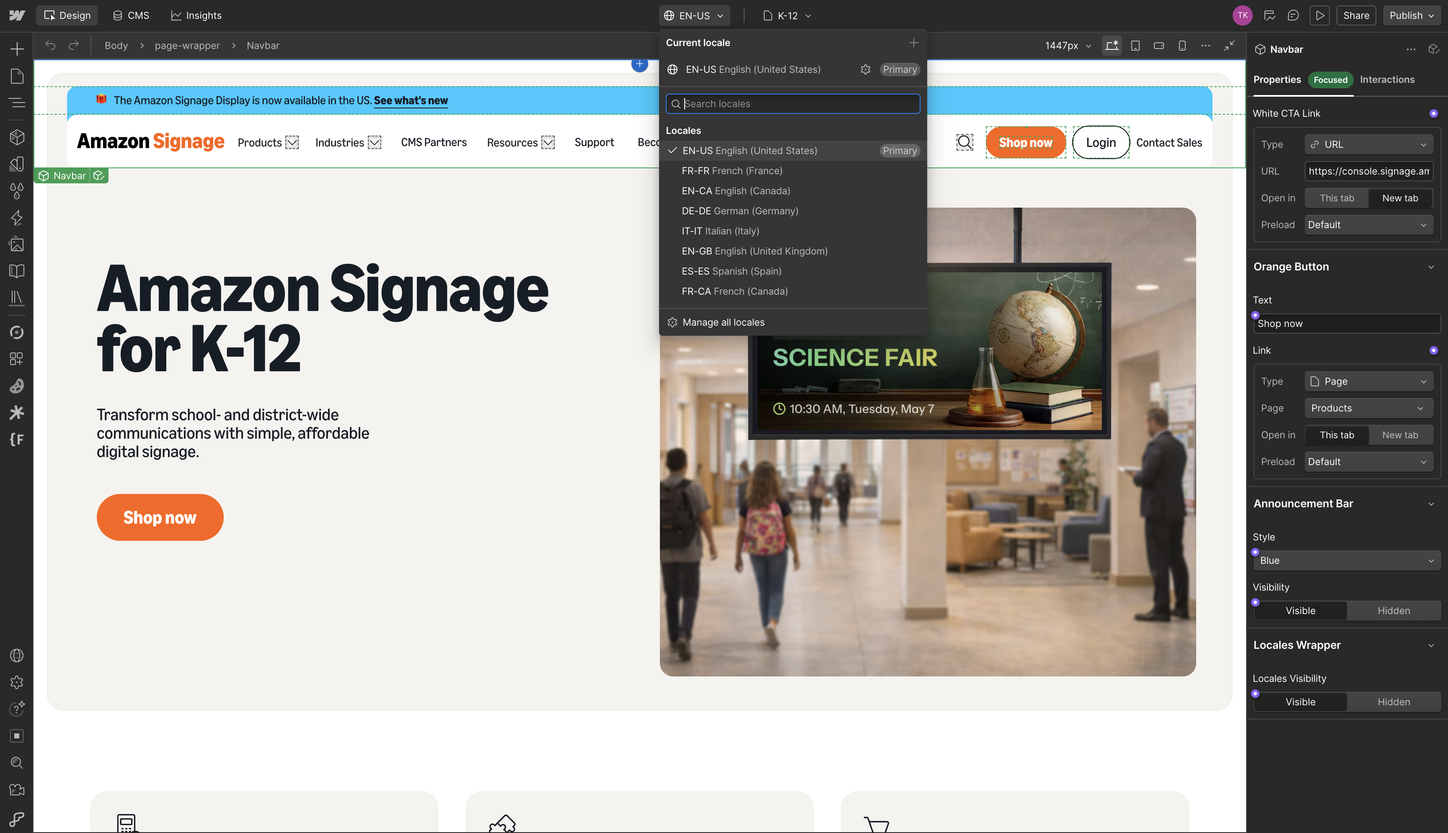Open the Add elements panel plus icon

coord(17,49)
